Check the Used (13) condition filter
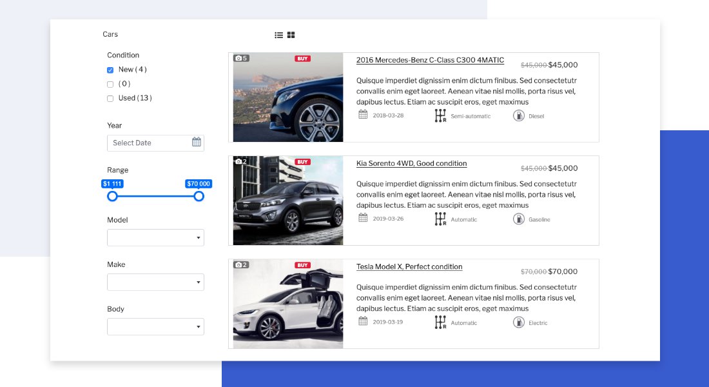 click(x=110, y=98)
